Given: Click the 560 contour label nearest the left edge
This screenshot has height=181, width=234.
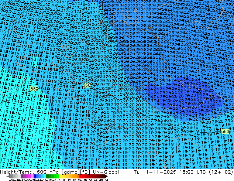Looking at the screenshot, I should (x=34, y=89).
